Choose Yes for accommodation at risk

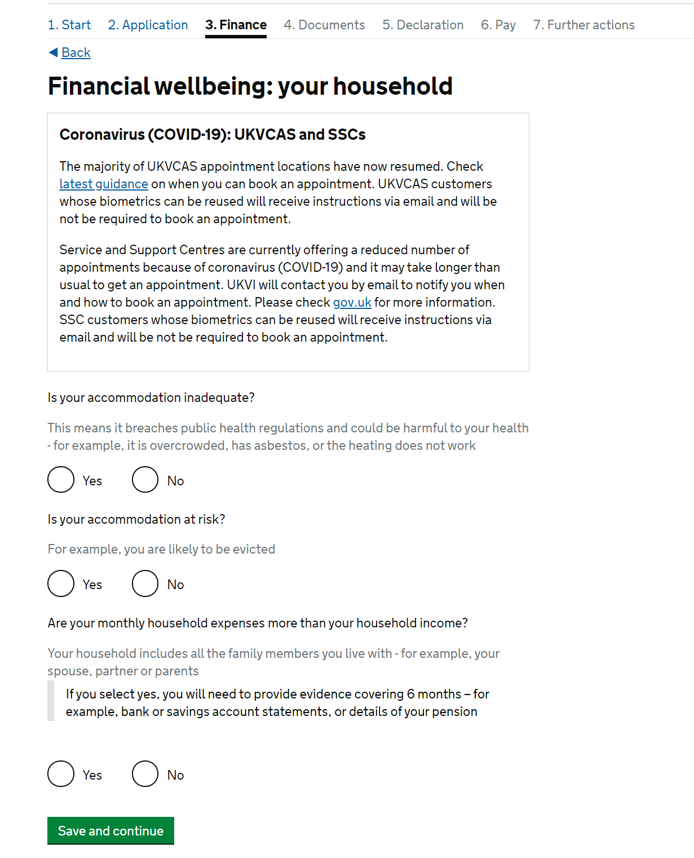pos(61,583)
